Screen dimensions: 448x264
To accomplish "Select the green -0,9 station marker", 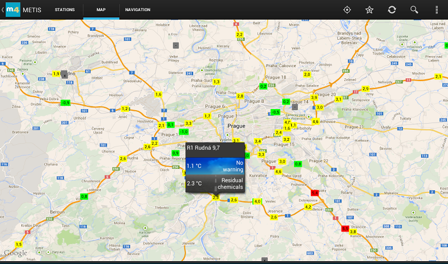I will coord(66,103).
